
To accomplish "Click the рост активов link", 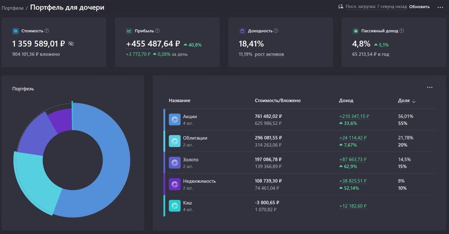I will click(x=269, y=54).
